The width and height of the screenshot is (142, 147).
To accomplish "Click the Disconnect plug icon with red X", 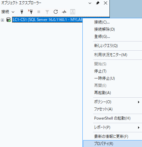I will (30, 12).
